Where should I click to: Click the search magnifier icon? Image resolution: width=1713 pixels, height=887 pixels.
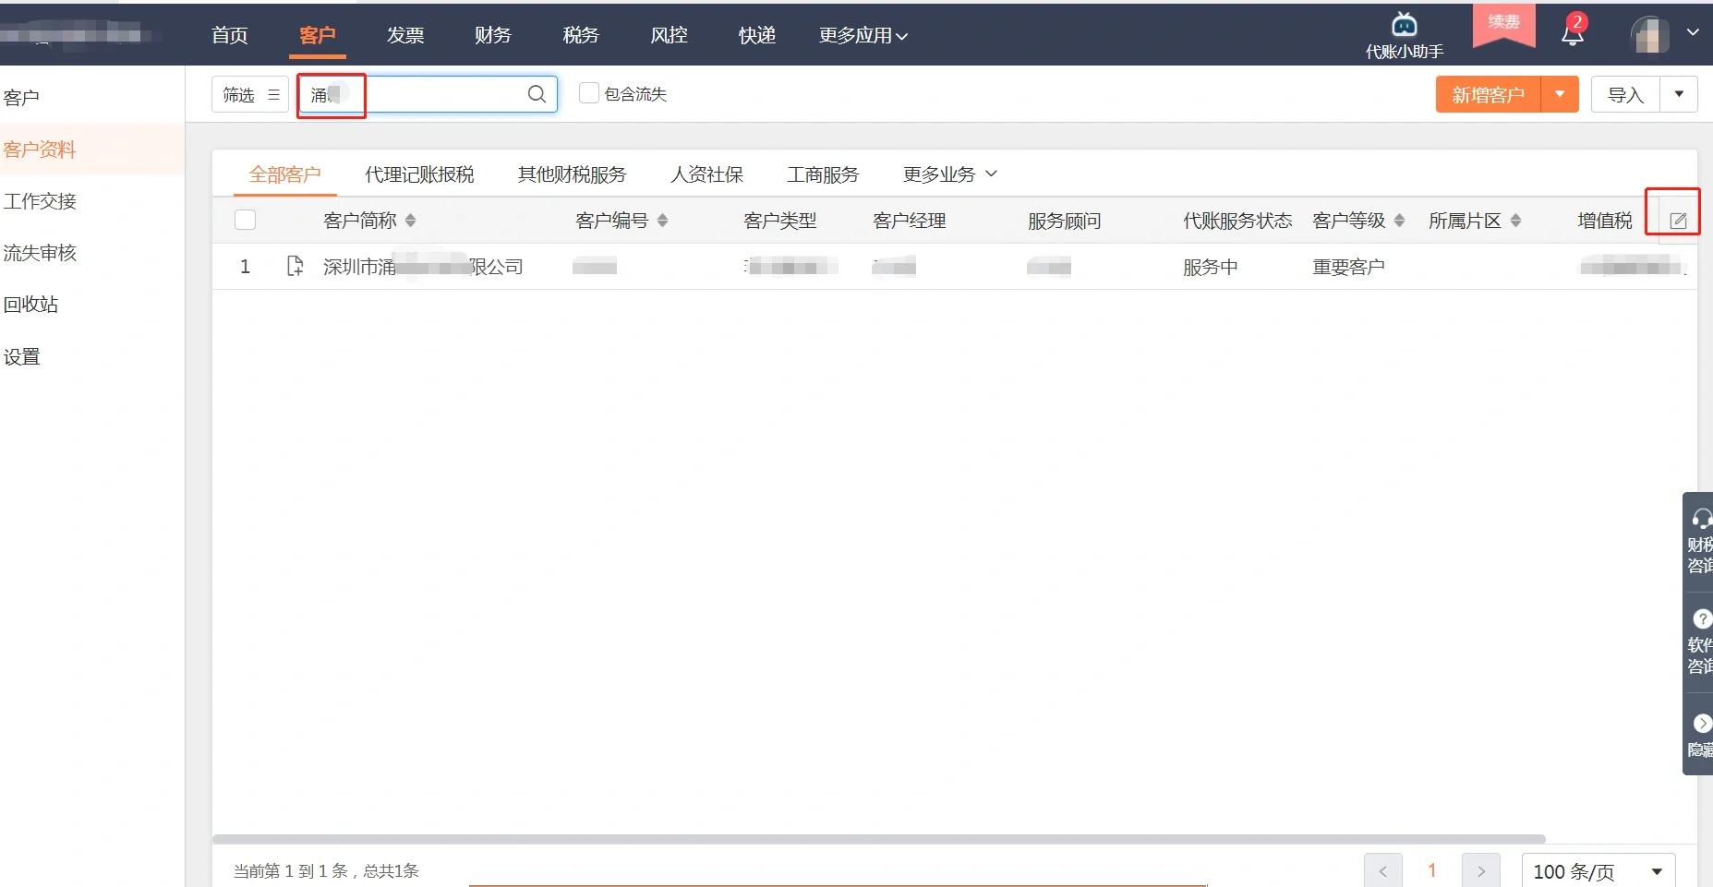536,93
